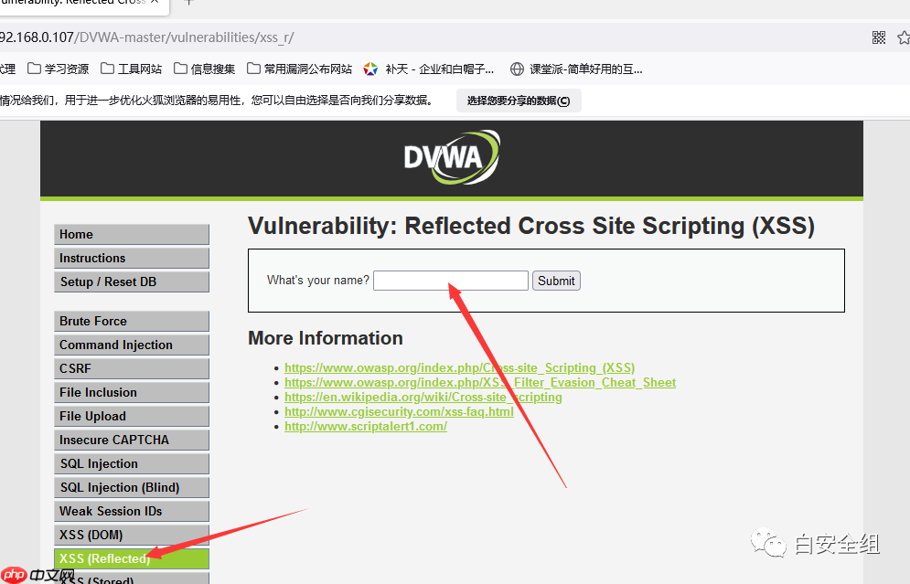Open the 信息搜集 bookmark folder
910x584 pixels.
click(x=204, y=69)
